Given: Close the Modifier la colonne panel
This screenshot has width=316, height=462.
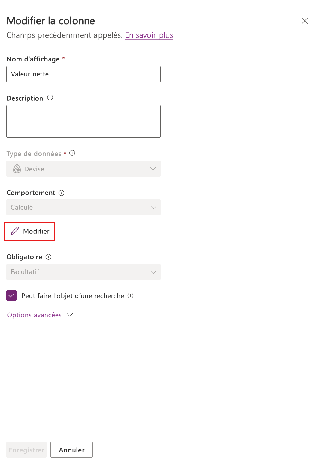Looking at the screenshot, I should 305,21.
